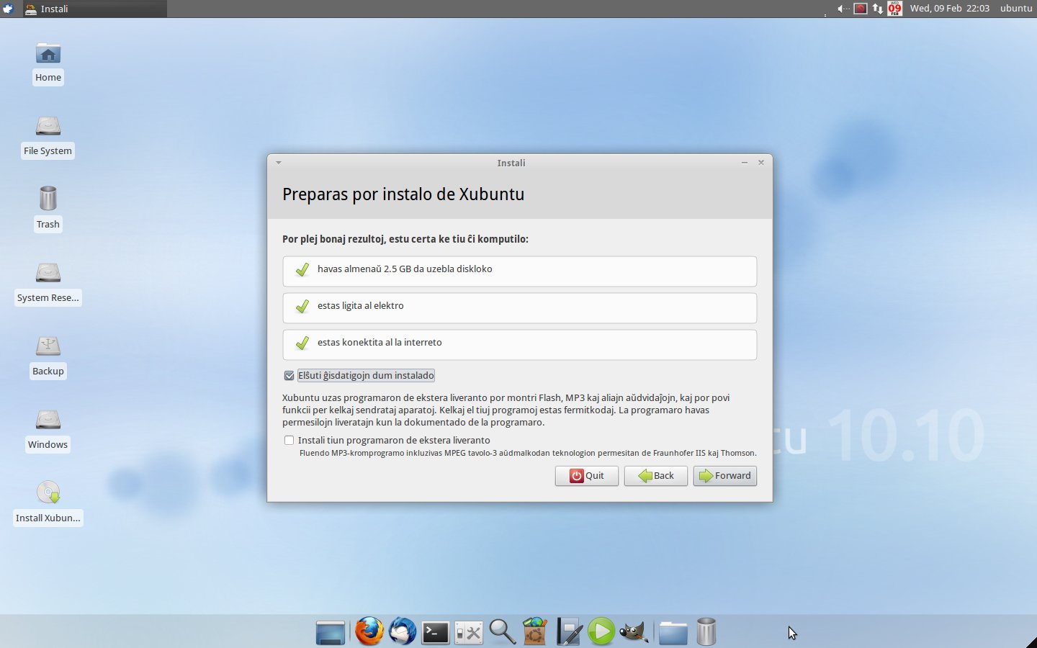The image size is (1037, 648).
Task: Open Ubuntu Software Center from dock
Action: tap(535, 631)
